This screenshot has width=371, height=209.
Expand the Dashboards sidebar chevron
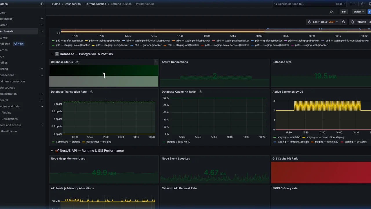[42, 31]
